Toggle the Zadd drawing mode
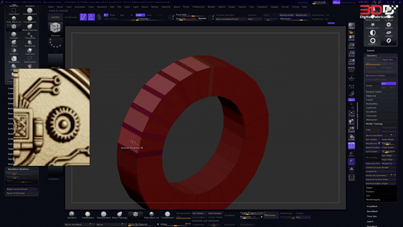 click(139, 15)
